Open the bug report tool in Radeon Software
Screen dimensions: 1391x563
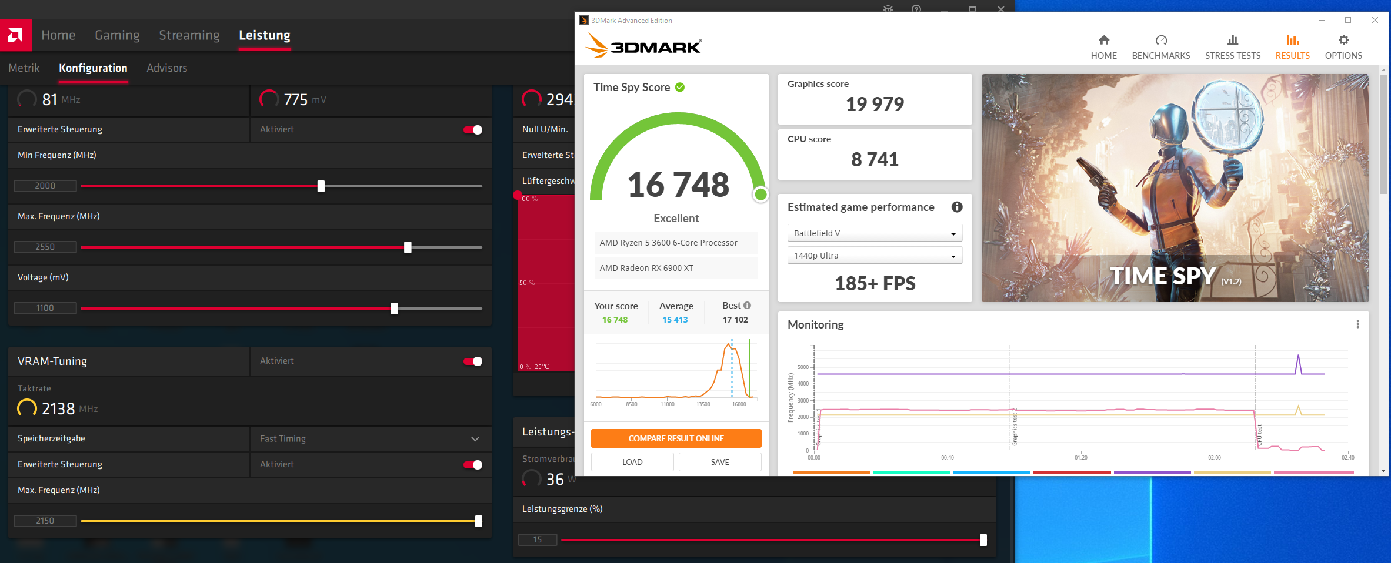pyautogui.click(x=888, y=9)
